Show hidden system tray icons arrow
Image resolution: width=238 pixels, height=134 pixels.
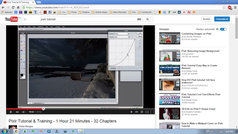(216, 131)
